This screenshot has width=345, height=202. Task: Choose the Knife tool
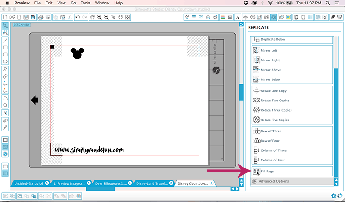(5, 127)
